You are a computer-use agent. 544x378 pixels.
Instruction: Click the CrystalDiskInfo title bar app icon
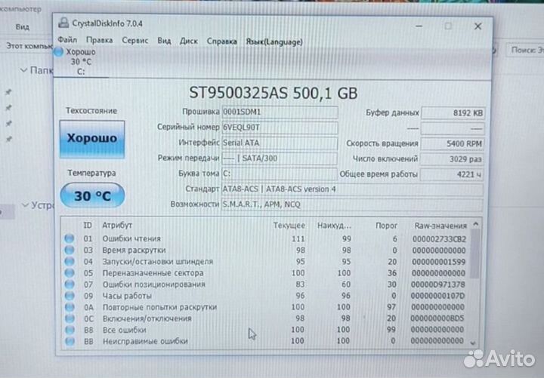(x=63, y=23)
